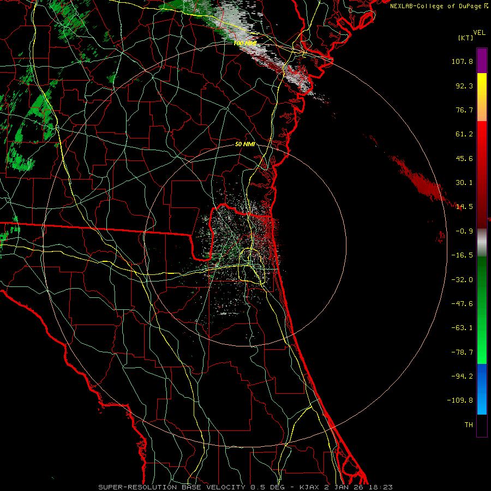Select the -47.6 legend value
The height and width of the screenshot is (491, 491).
[x=462, y=304]
